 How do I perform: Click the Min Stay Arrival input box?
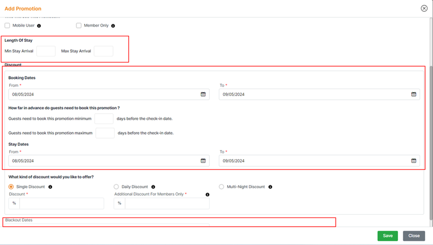[46, 51]
